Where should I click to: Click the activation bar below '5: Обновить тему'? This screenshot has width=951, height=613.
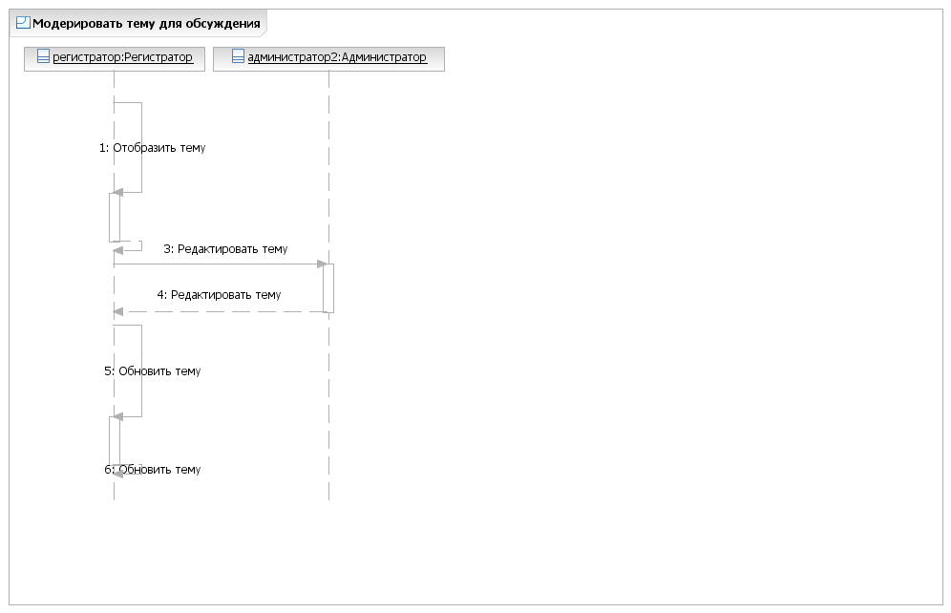[115, 441]
